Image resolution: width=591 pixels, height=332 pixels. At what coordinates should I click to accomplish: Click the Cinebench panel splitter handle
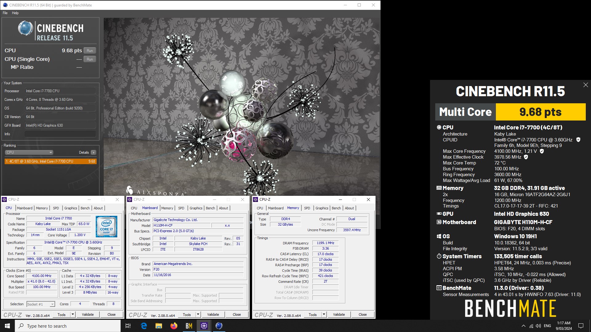coord(102,122)
